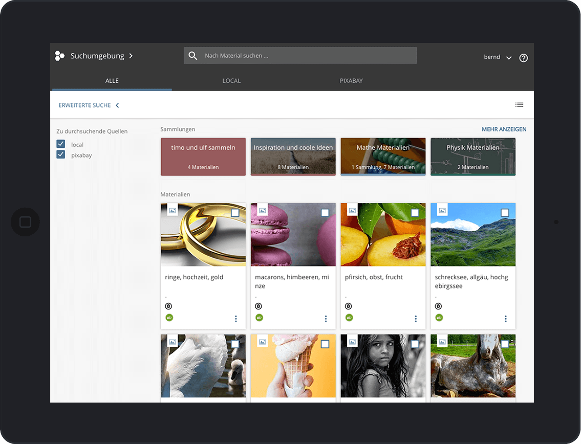The width and height of the screenshot is (581, 444).
Task: Uncheck the pixabay source checkbox
Action: (x=61, y=154)
